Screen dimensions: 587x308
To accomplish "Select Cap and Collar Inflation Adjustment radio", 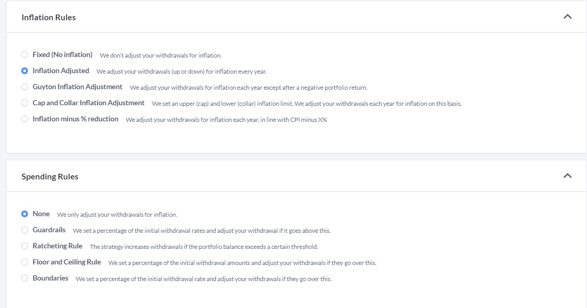I will click(24, 103).
